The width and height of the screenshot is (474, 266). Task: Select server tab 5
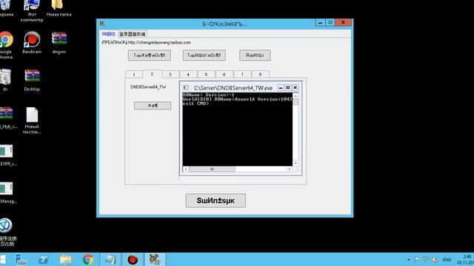206,74
